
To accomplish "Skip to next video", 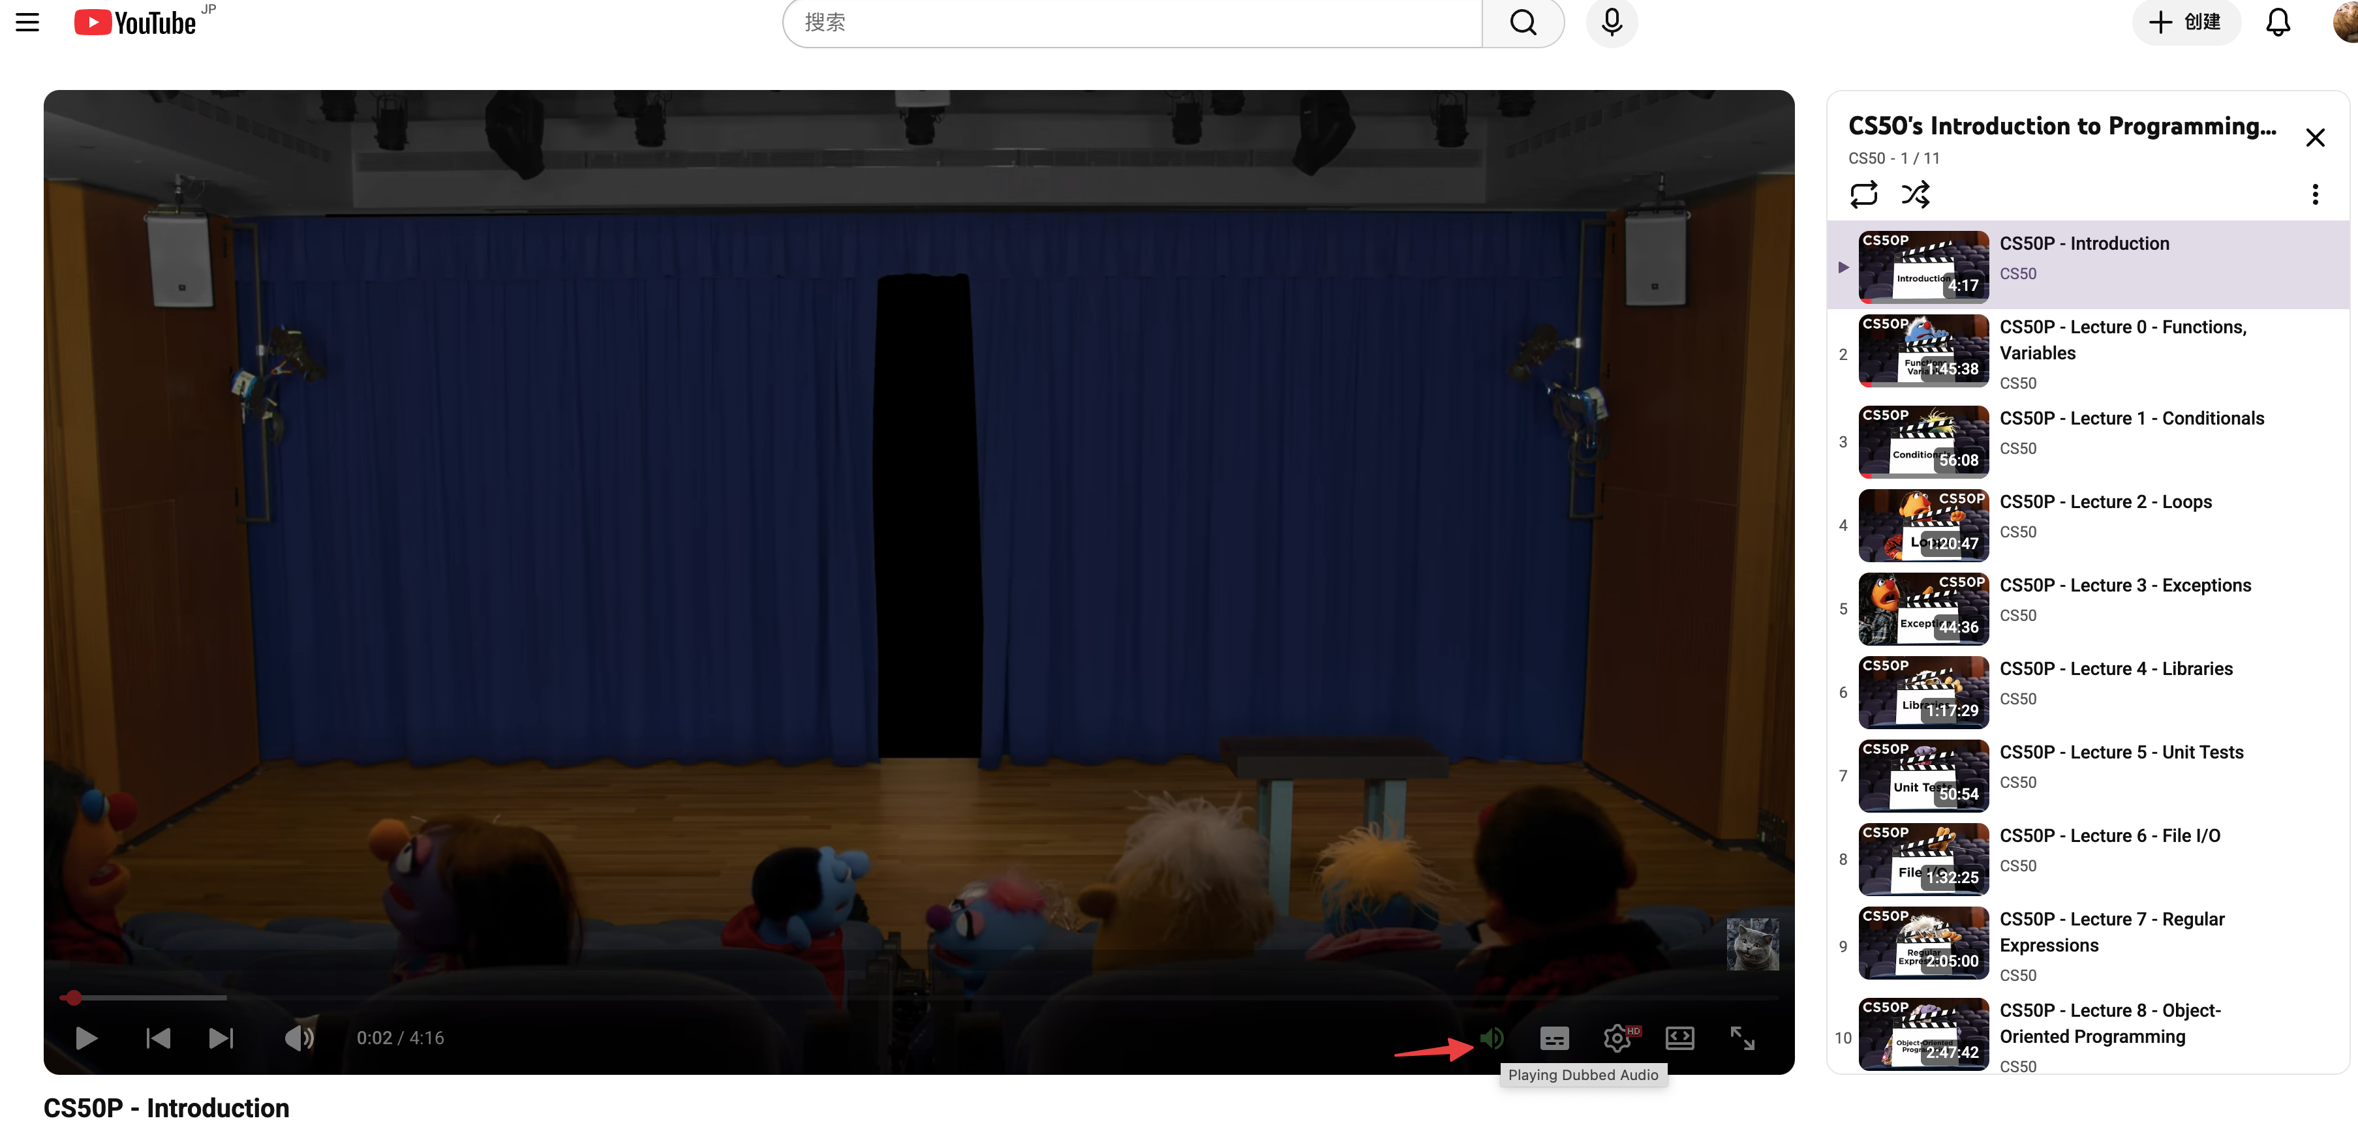I will click(x=221, y=1038).
